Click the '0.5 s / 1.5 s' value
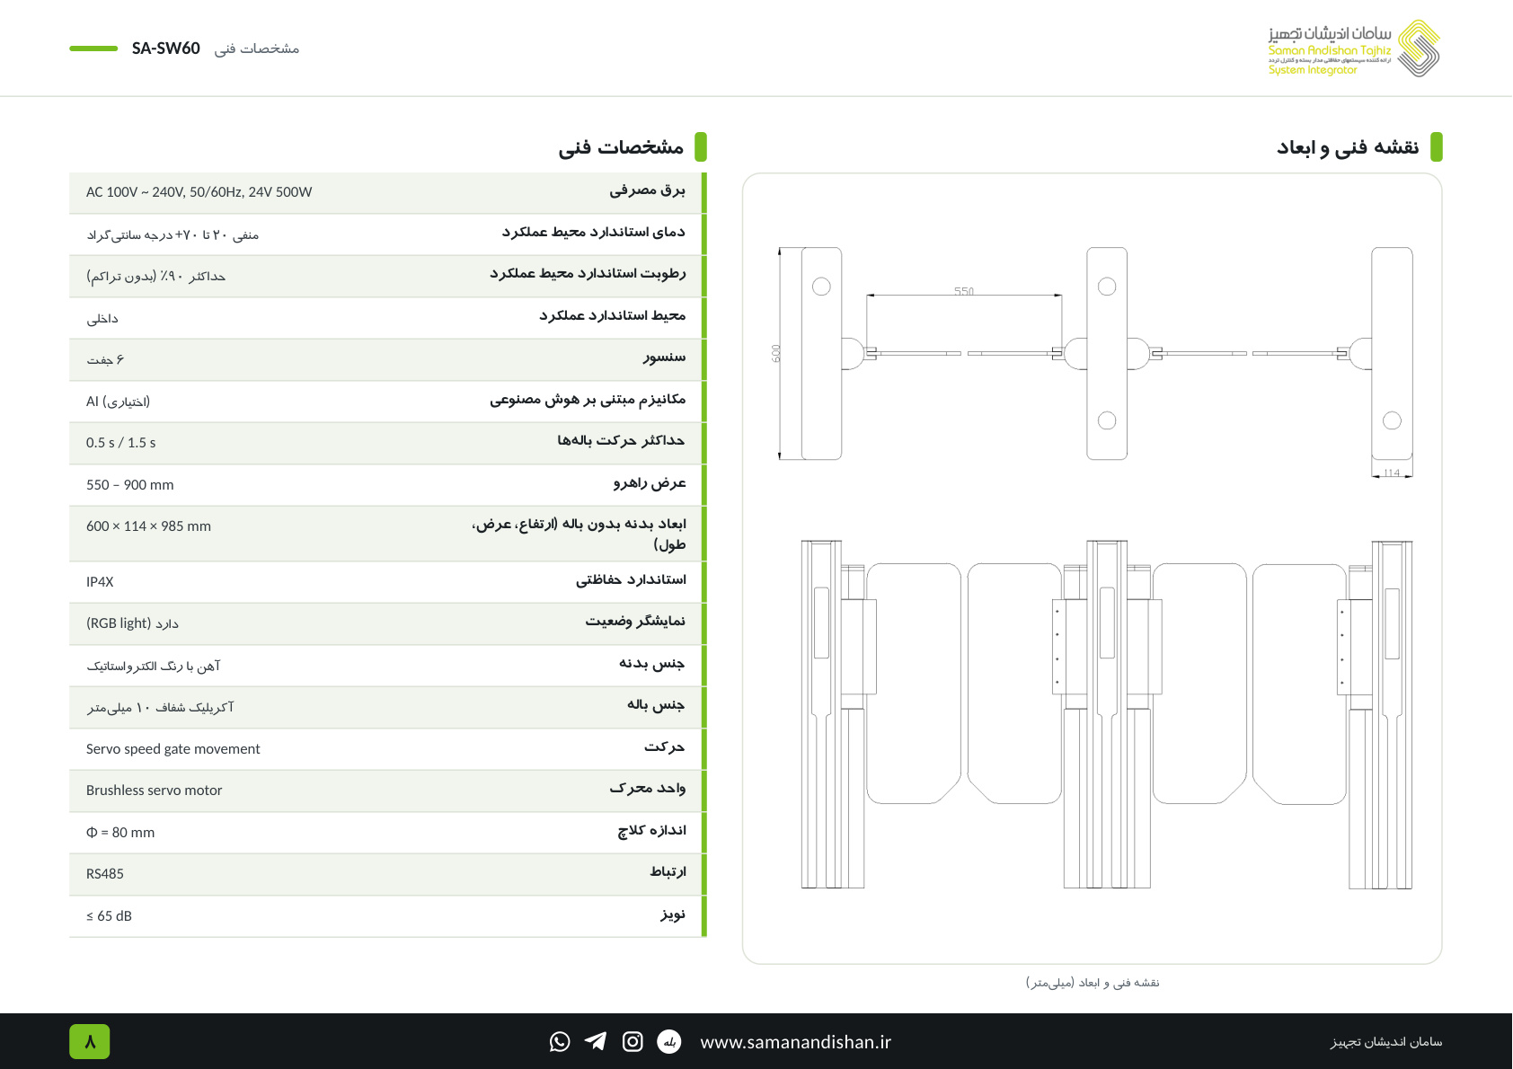 click(x=121, y=443)
